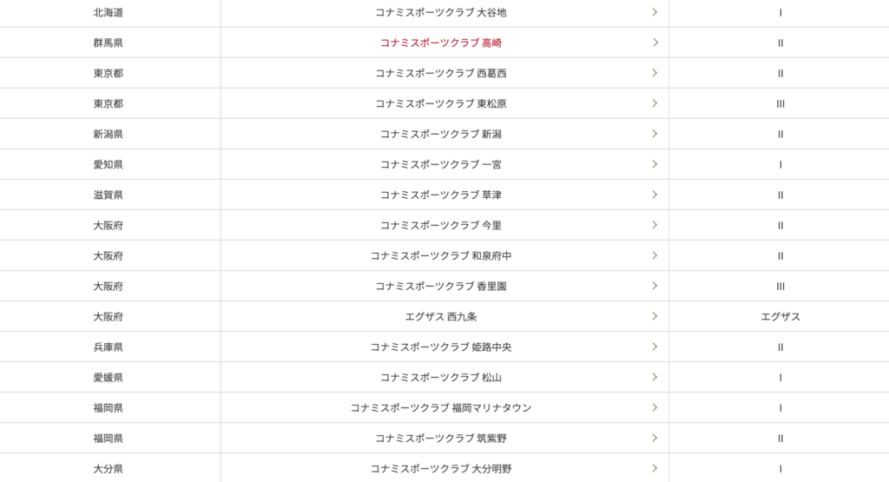The height and width of the screenshot is (482, 889).
Task: Click the chevron arrow in 高崎 row
Action: point(655,43)
